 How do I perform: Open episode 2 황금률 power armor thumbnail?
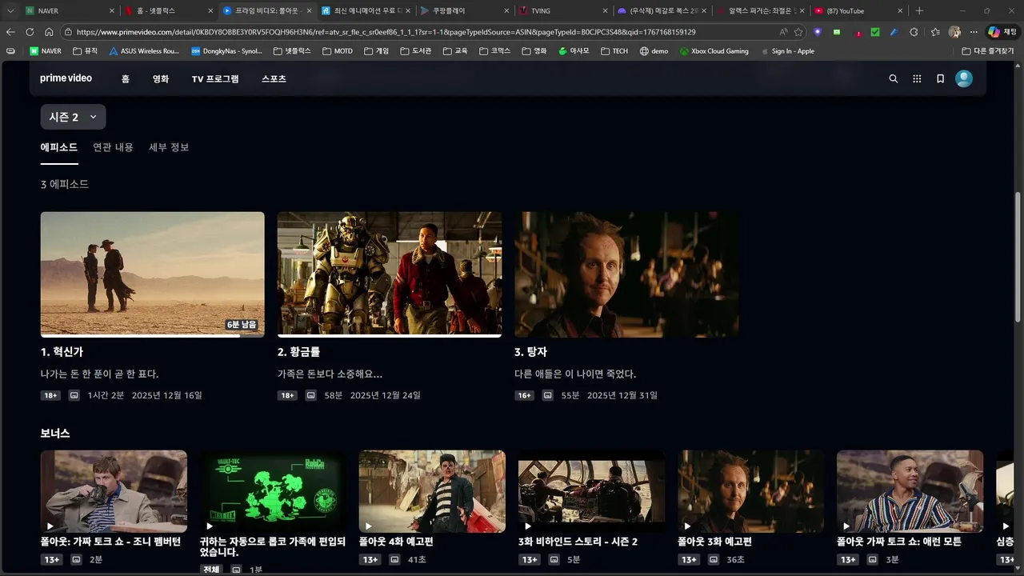coord(390,274)
